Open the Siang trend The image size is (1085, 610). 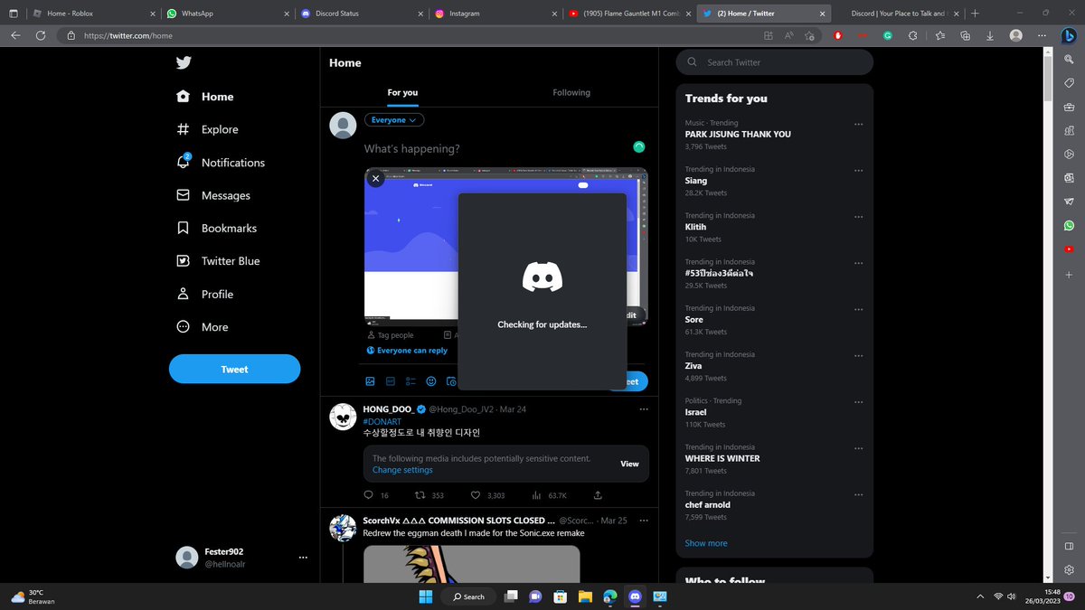(696, 181)
